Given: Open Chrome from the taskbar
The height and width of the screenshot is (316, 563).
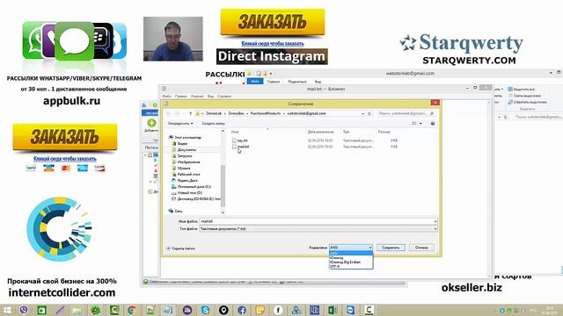Looking at the screenshot, I should [x=132, y=310].
